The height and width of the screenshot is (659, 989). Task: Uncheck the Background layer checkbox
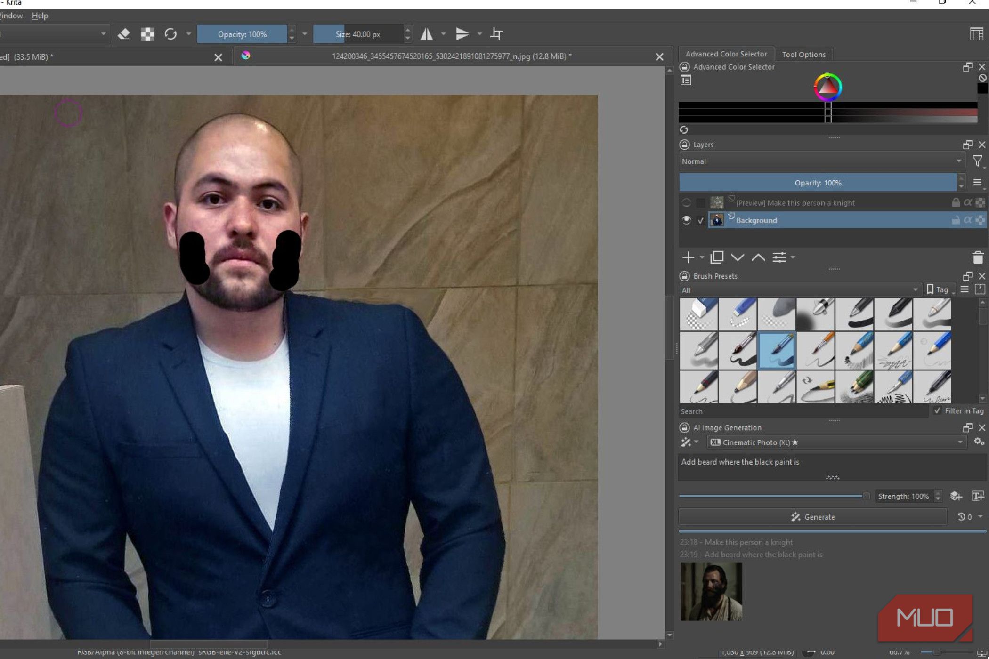(701, 220)
